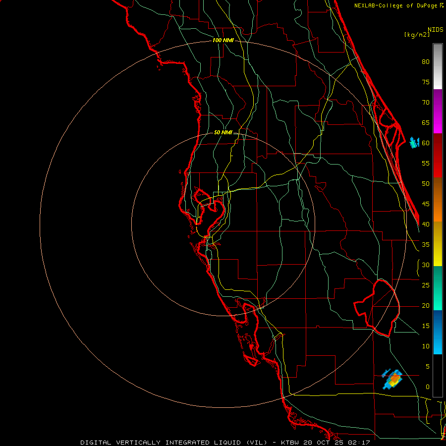Click the 65 value on the scale
446x446 pixels.
point(426,123)
